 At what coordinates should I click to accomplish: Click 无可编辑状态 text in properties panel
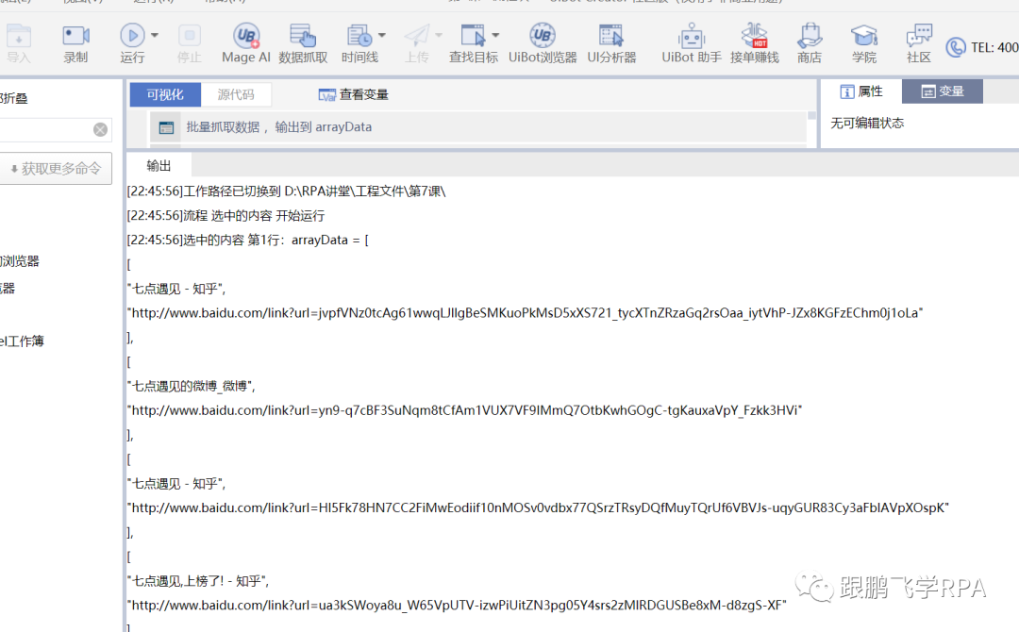click(867, 124)
